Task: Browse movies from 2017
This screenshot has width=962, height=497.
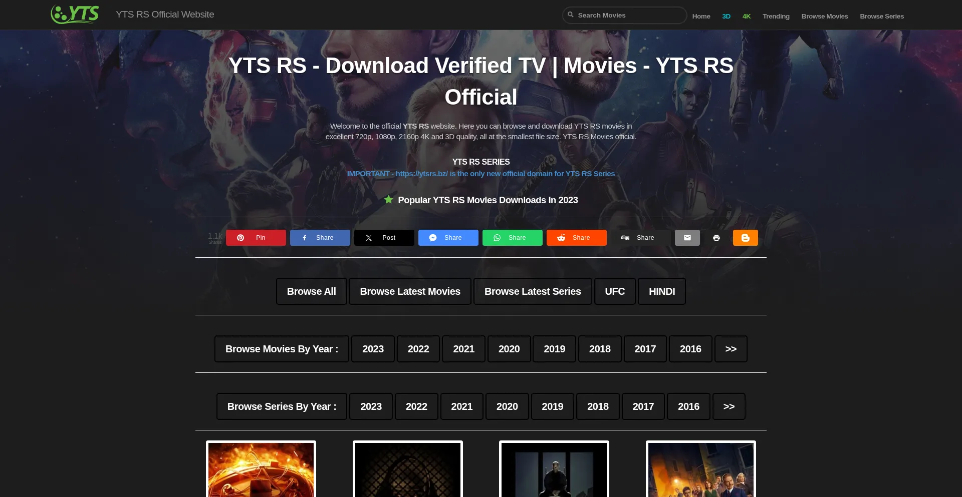Action: tap(645, 349)
